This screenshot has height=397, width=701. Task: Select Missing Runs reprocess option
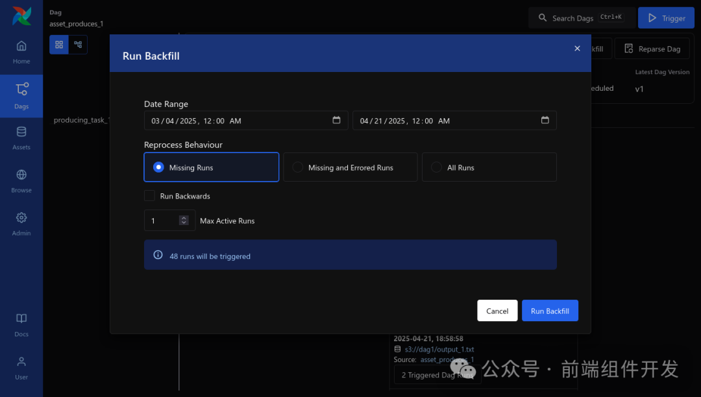click(212, 167)
